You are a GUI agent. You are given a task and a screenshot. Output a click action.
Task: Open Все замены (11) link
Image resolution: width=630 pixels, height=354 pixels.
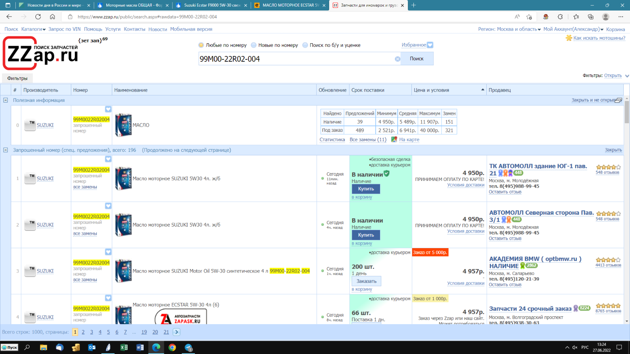pos(368,140)
